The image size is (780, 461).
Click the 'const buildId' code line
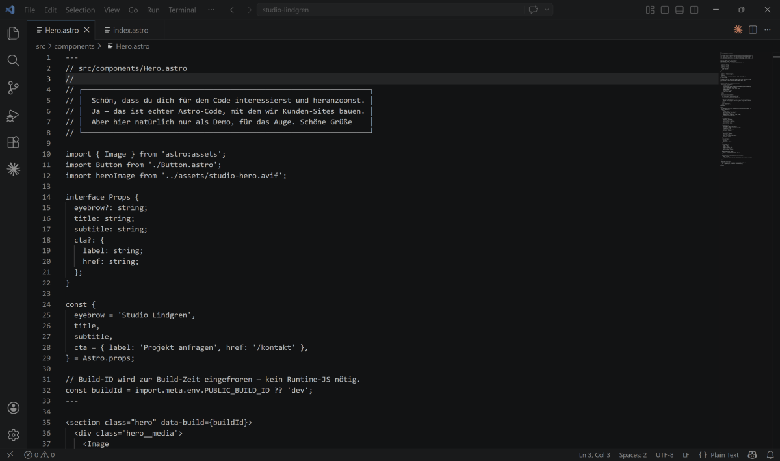(189, 390)
